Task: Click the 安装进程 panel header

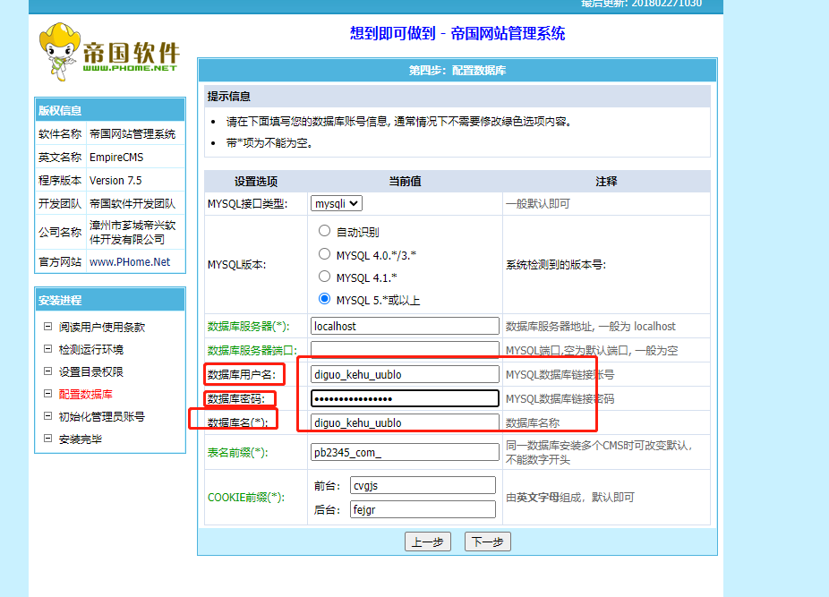Action: click(x=110, y=300)
